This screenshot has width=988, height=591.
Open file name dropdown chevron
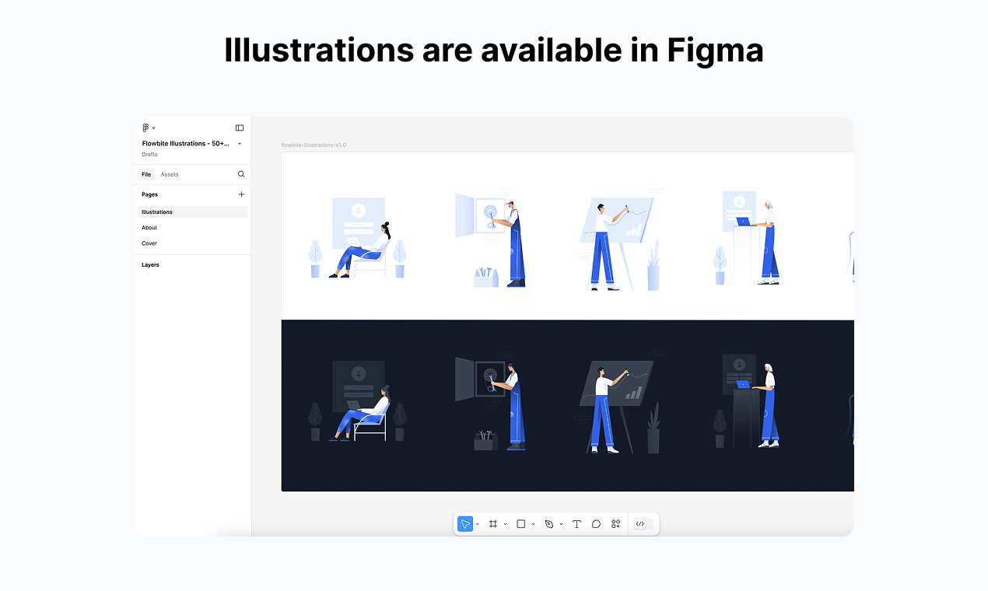click(x=240, y=143)
